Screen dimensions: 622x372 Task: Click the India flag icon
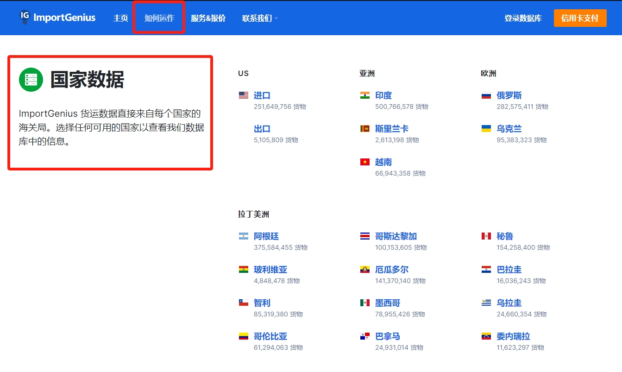(366, 95)
